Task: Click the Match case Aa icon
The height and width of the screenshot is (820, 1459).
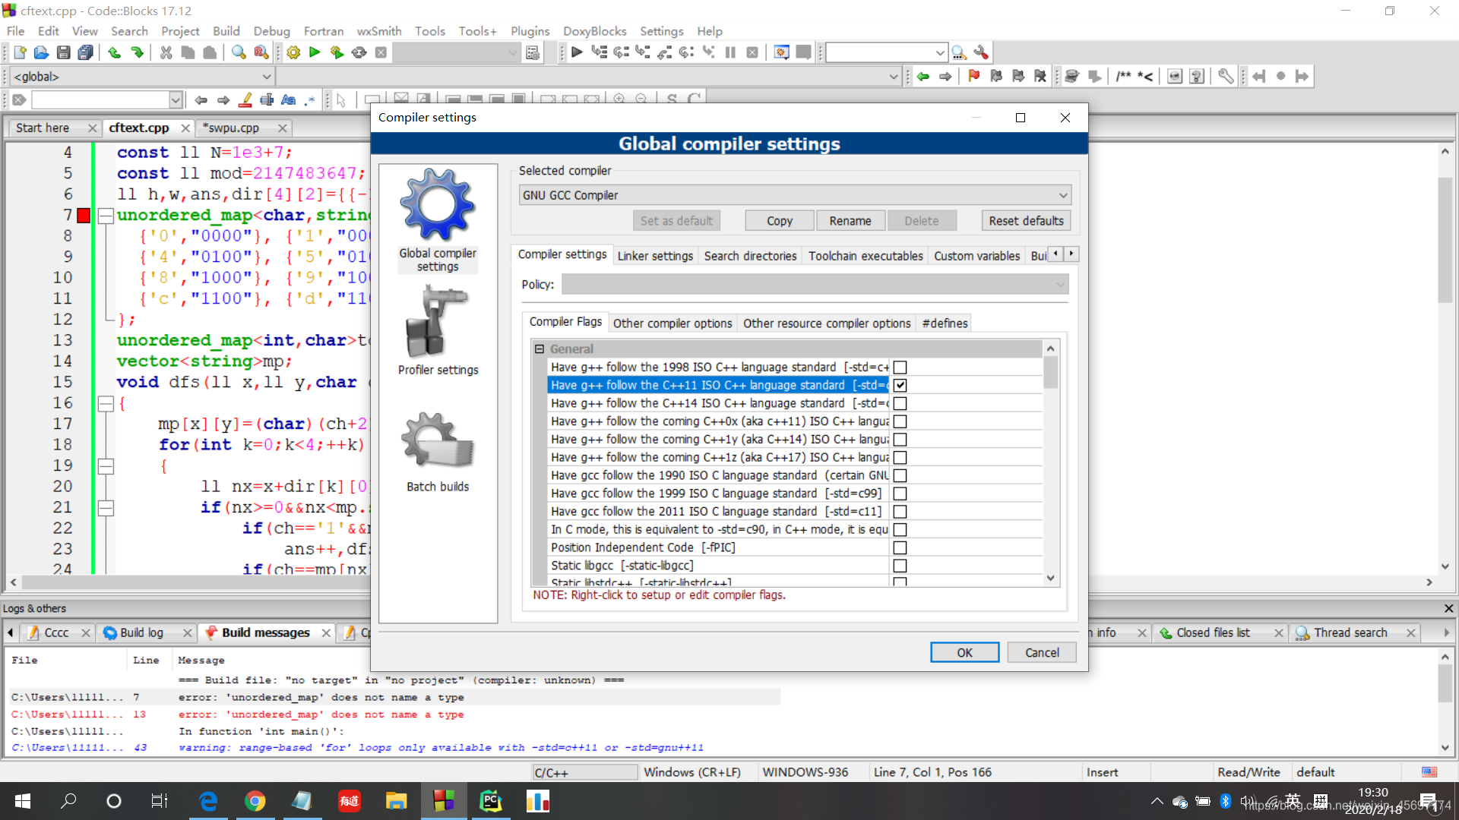Action: [289, 99]
